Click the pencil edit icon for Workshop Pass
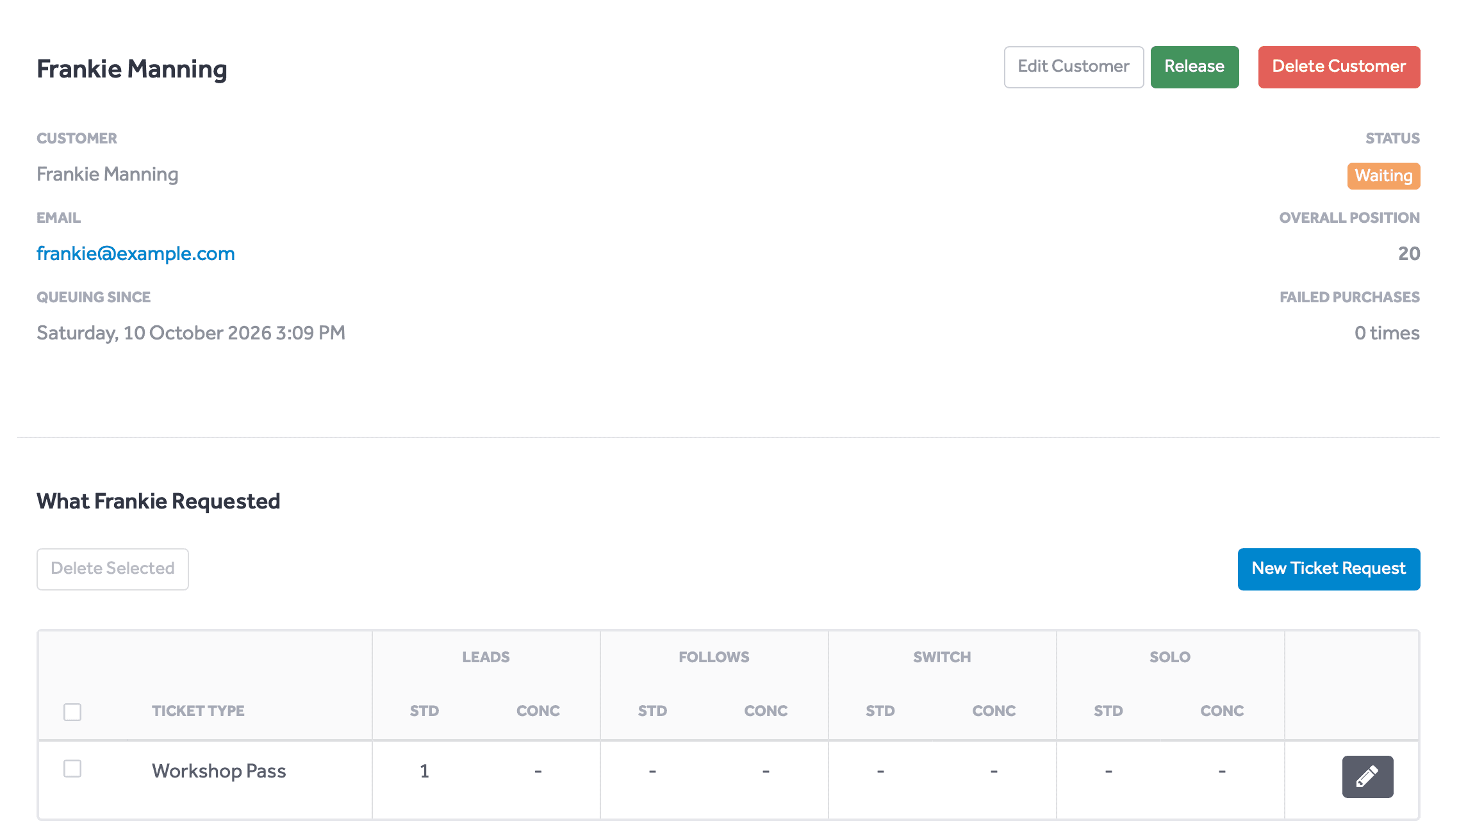1475x839 pixels. tap(1367, 776)
